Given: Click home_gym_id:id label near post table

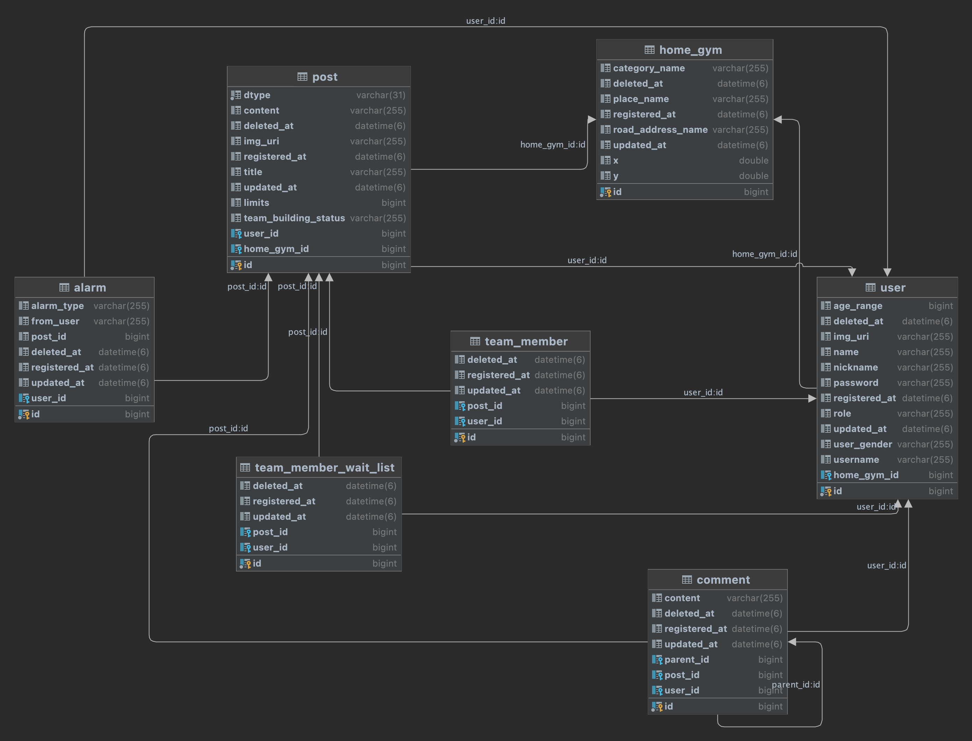Looking at the screenshot, I should pyautogui.click(x=552, y=145).
